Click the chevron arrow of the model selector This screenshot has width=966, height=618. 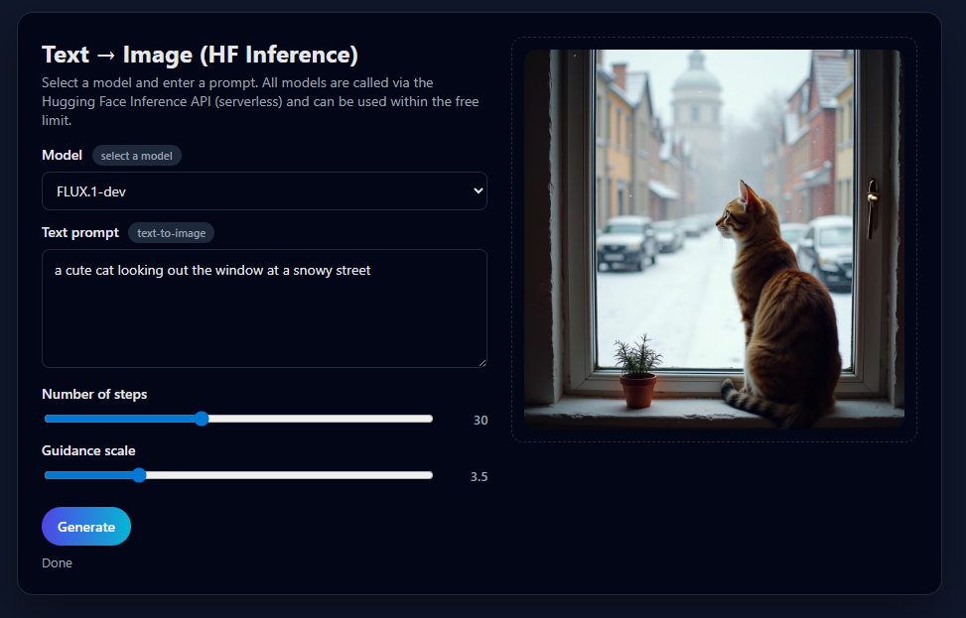tap(478, 191)
